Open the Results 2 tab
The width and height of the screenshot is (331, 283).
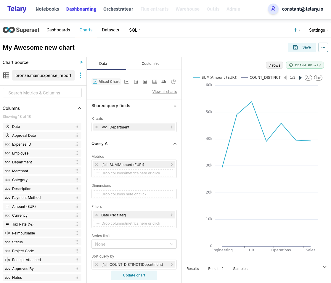(x=216, y=269)
